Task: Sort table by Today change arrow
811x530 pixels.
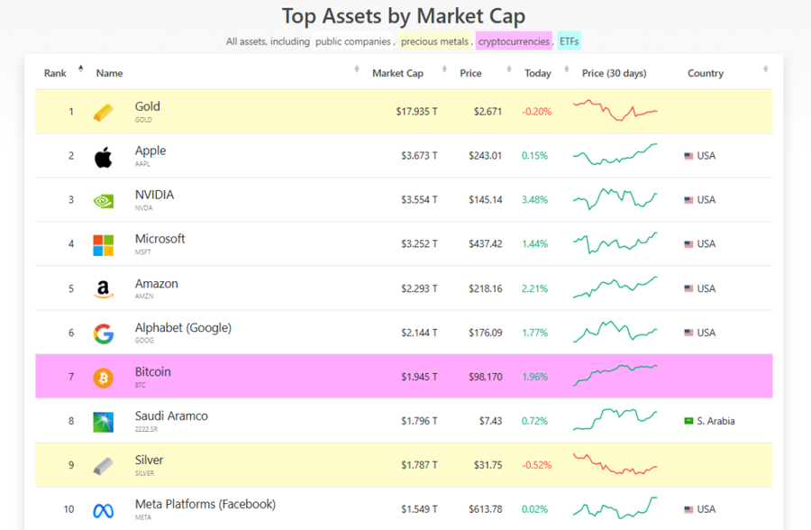Action: 567,69
